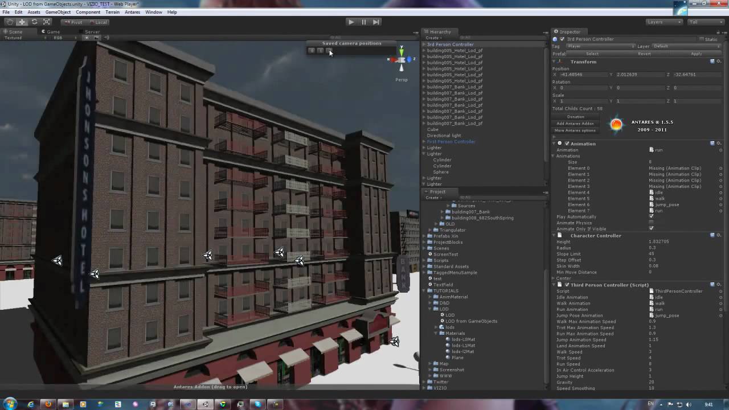
Task: Pick object for Element 4 idle clip
Action: point(720,192)
